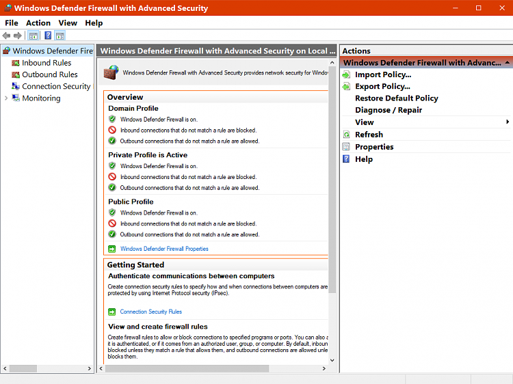Toggle the show/hide action pane toolbar icon
This screenshot has width=513, height=384.
pos(60,36)
